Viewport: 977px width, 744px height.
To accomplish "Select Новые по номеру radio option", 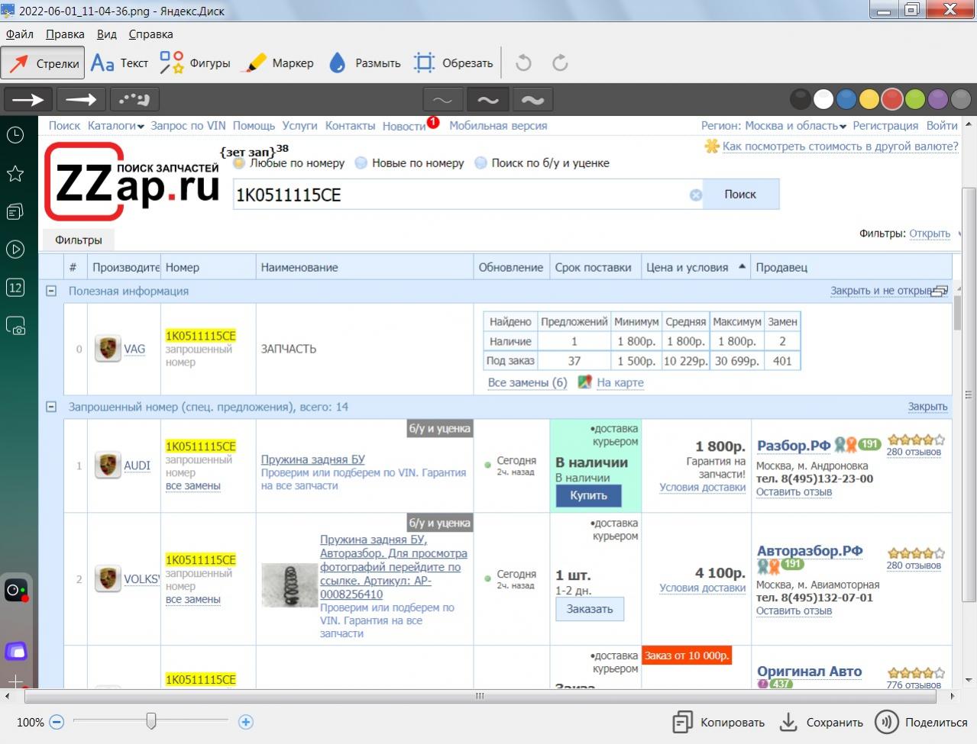I will tap(361, 163).
